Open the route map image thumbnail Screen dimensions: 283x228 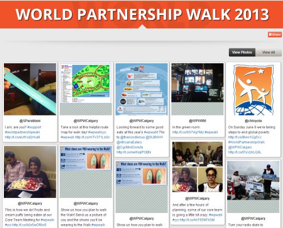coord(86,83)
